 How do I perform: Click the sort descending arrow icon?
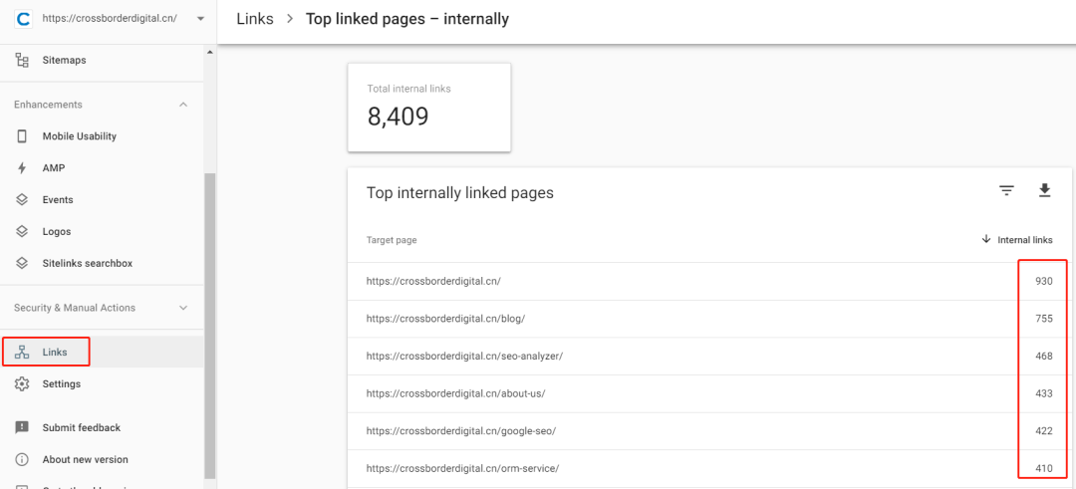[986, 239]
